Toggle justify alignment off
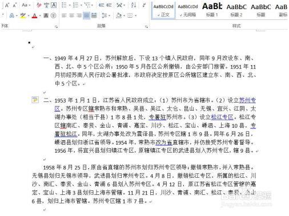289x216 pixels. pos(86,15)
